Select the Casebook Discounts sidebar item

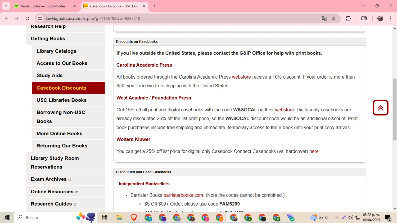click(x=68, y=88)
